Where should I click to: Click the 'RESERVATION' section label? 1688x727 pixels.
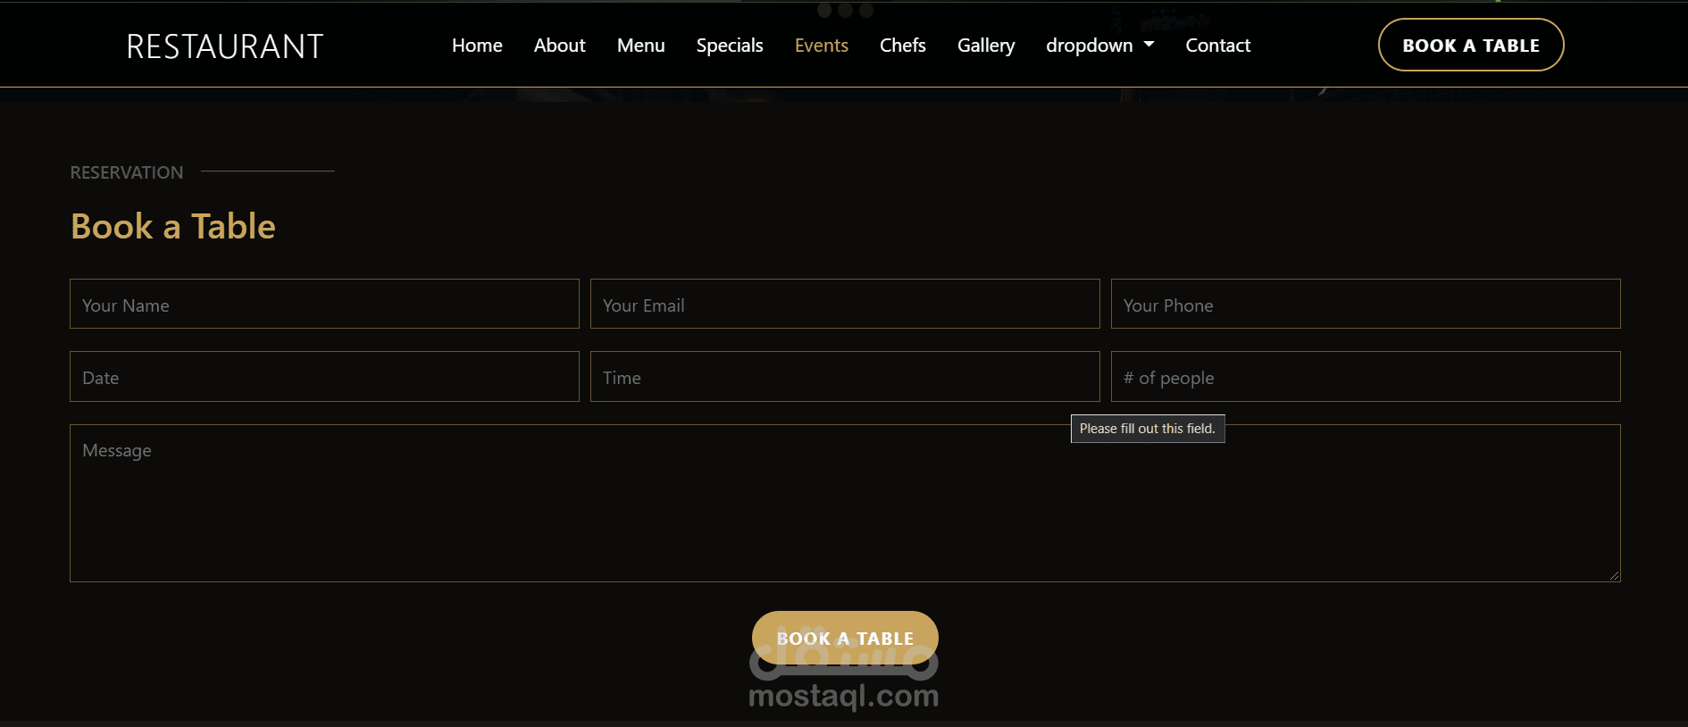click(x=127, y=172)
